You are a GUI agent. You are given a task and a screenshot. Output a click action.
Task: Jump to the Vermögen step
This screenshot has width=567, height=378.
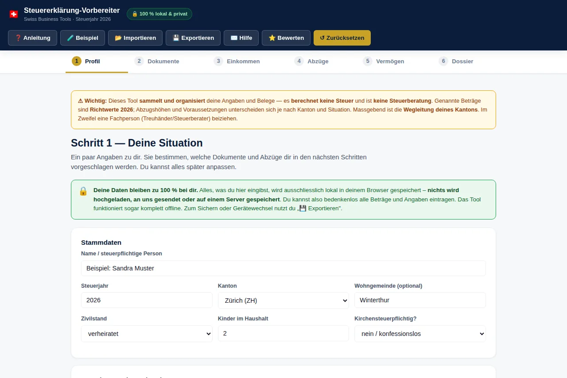[384, 61]
